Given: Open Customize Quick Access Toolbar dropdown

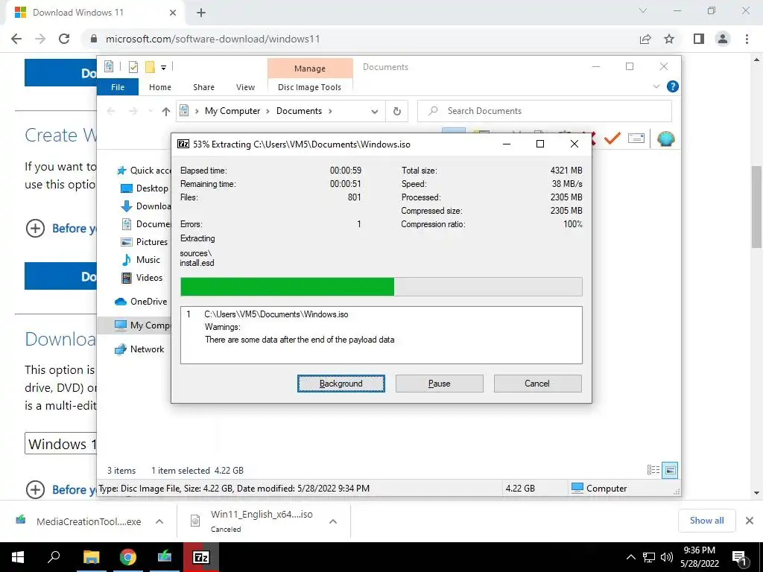Looking at the screenshot, I should 163,68.
